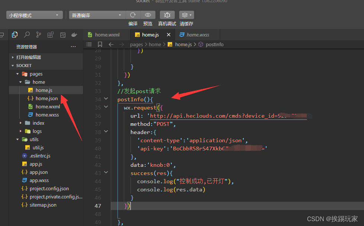The width and height of the screenshot is (364, 226).
Task: Open util.js in the file tree
Action: coord(46,148)
